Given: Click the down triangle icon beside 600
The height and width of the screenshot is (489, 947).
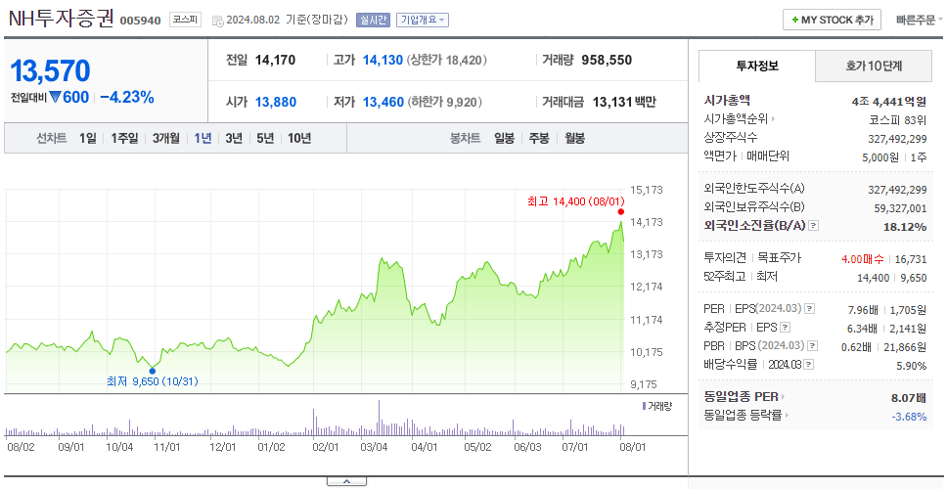Looking at the screenshot, I should point(56,97).
